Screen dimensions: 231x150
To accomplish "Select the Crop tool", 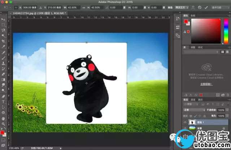I will (x=3, y=41).
